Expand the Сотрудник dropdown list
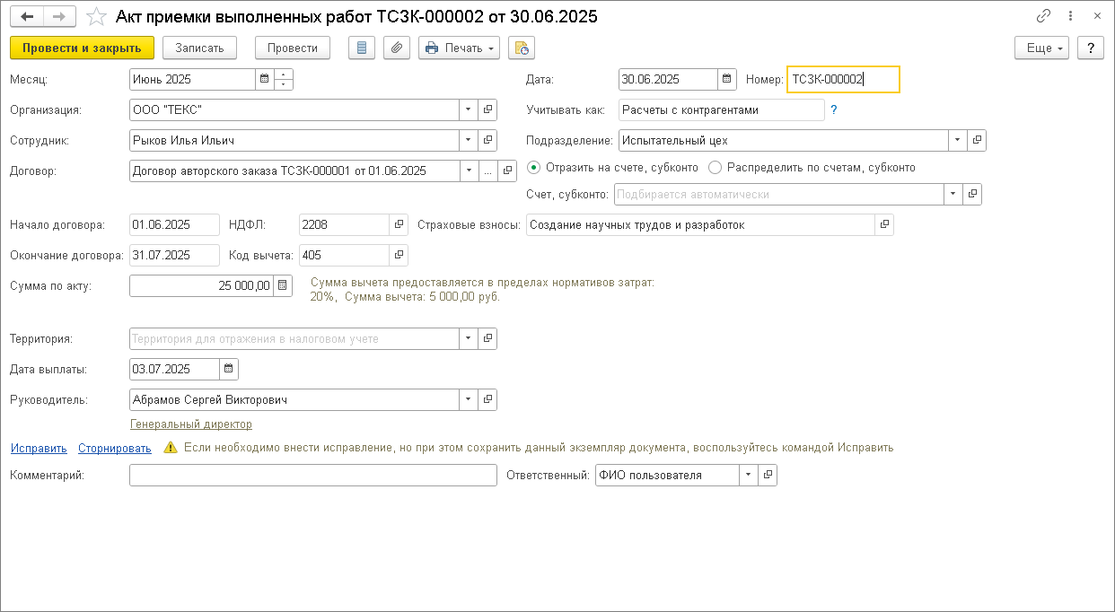 point(468,140)
